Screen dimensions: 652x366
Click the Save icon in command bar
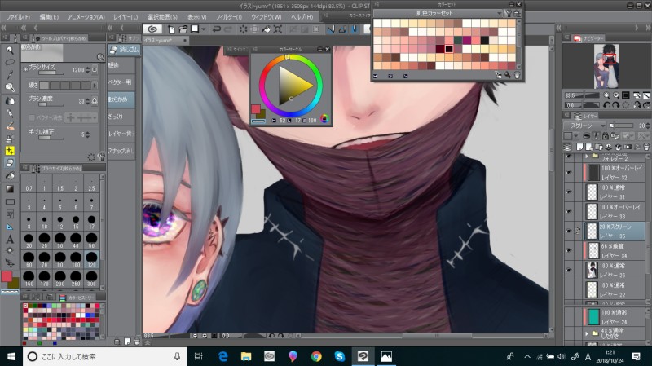[x=195, y=29]
